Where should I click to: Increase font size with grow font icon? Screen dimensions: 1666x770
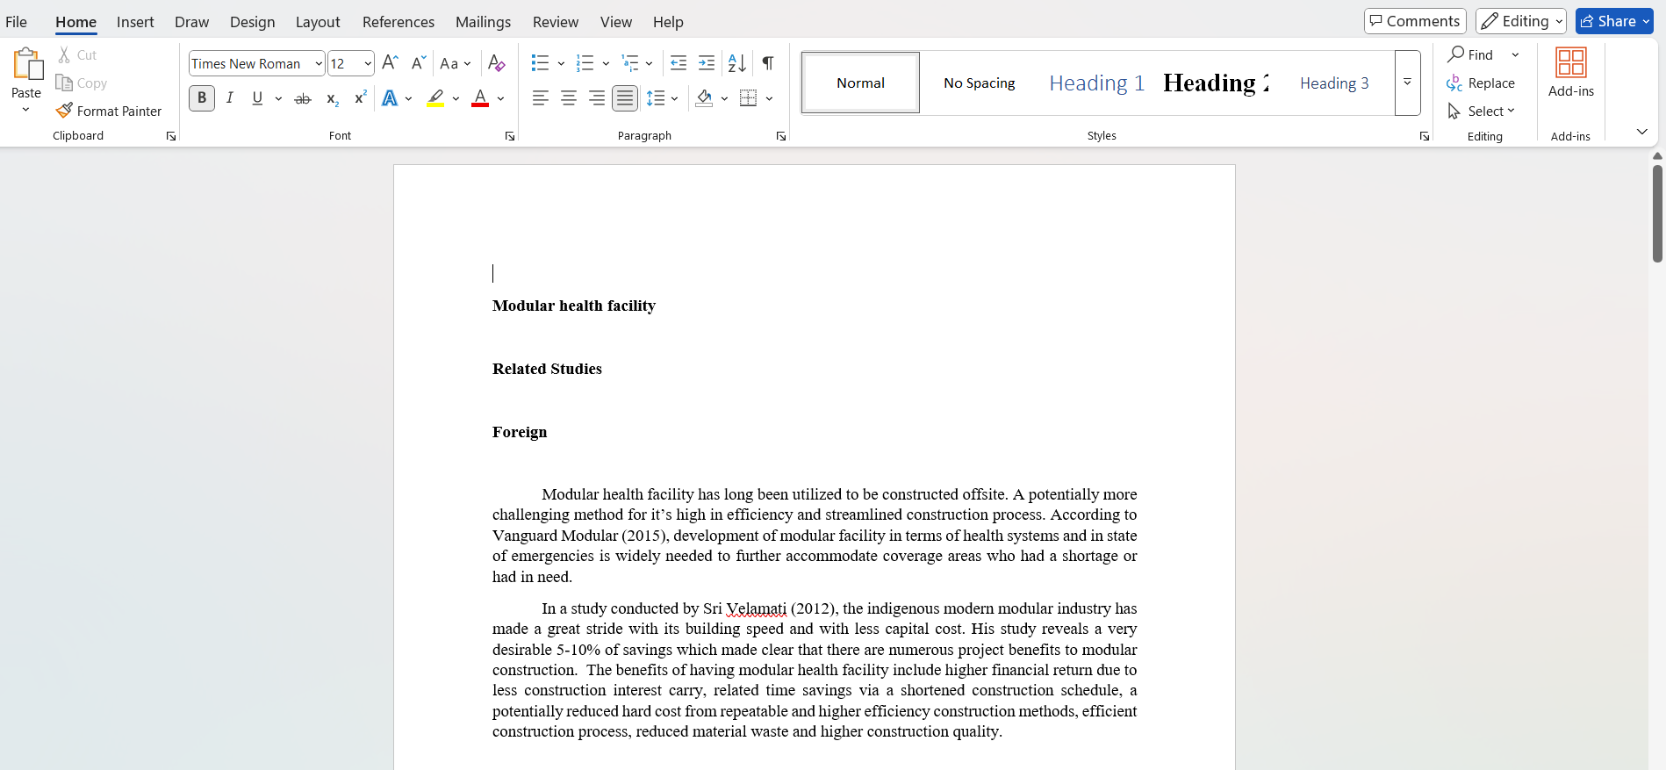(x=391, y=63)
